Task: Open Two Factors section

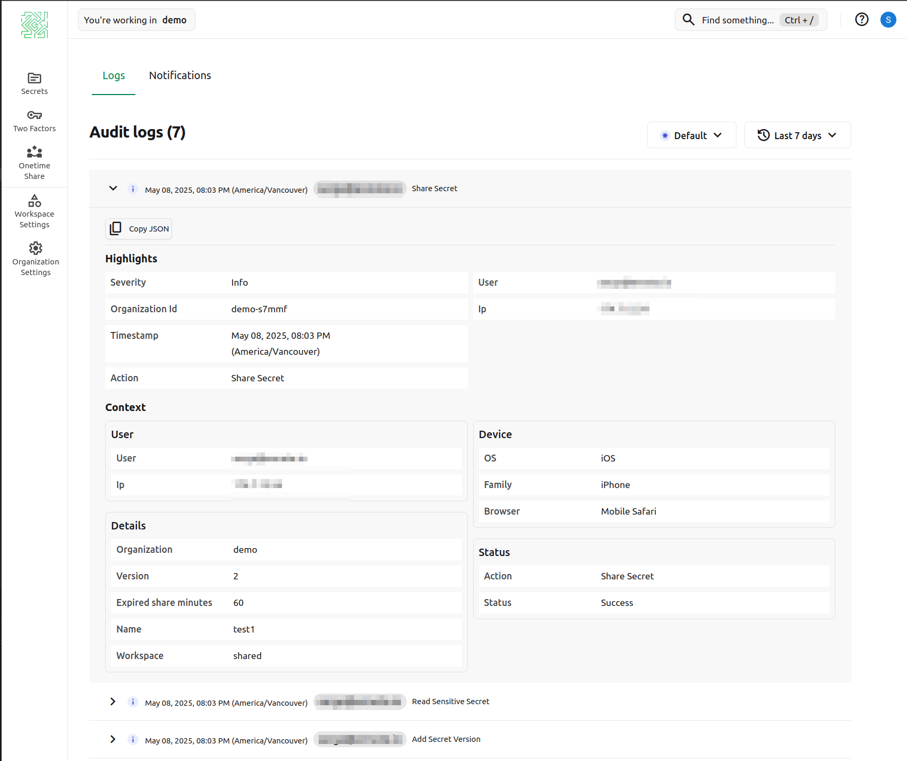Action: pos(35,121)
